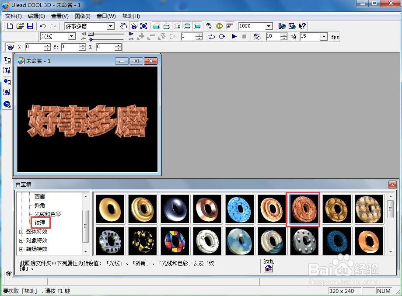Open the 窗口(W) menu

pyautogui.click(x=106, y=16)
